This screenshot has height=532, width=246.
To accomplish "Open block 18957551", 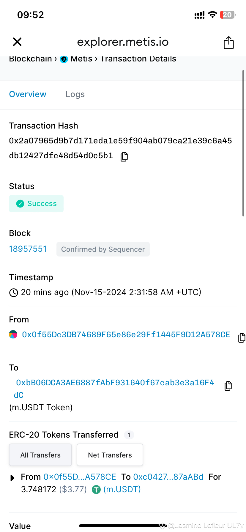I will (28, 249).
